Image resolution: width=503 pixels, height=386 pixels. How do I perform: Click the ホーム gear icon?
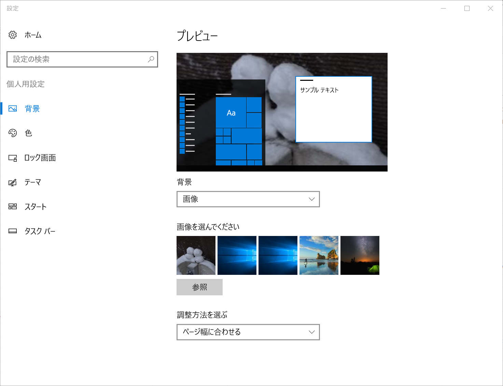point(13,35)
